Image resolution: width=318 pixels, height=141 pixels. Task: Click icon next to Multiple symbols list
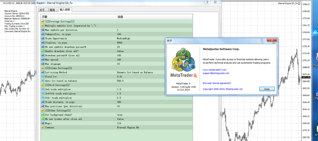[43, 26]
